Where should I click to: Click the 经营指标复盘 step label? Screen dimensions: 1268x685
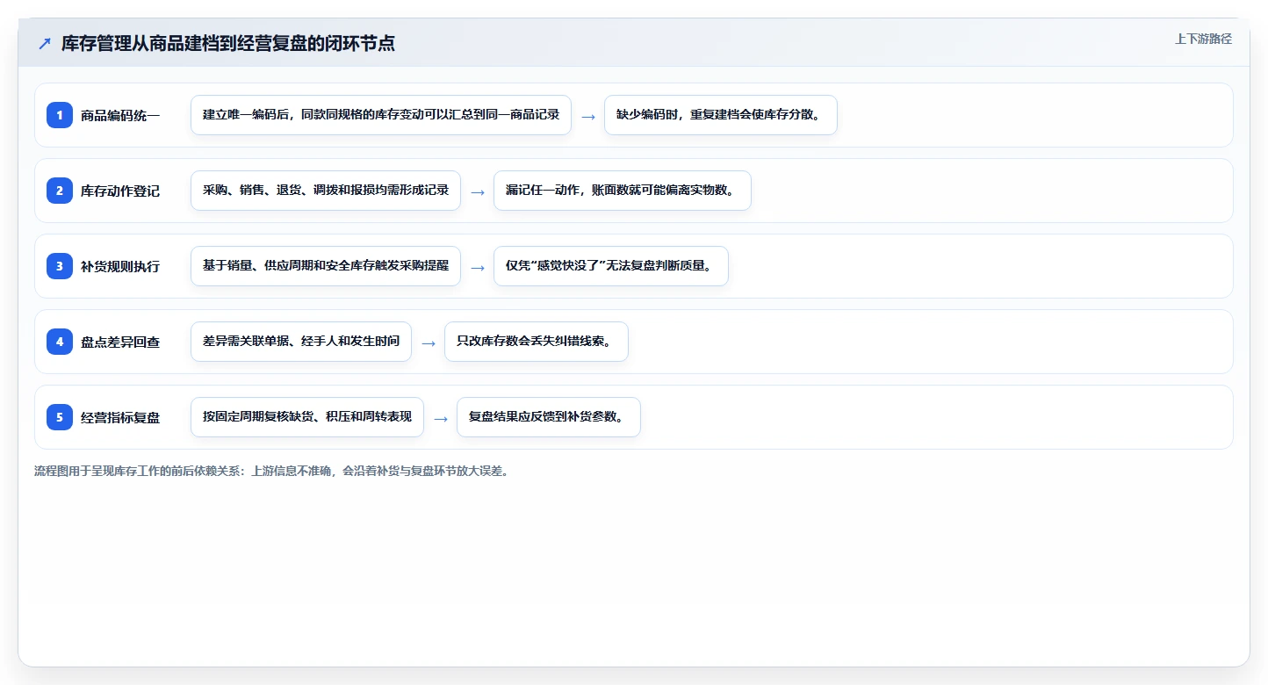pyautogui.click(x=120, y=417)
